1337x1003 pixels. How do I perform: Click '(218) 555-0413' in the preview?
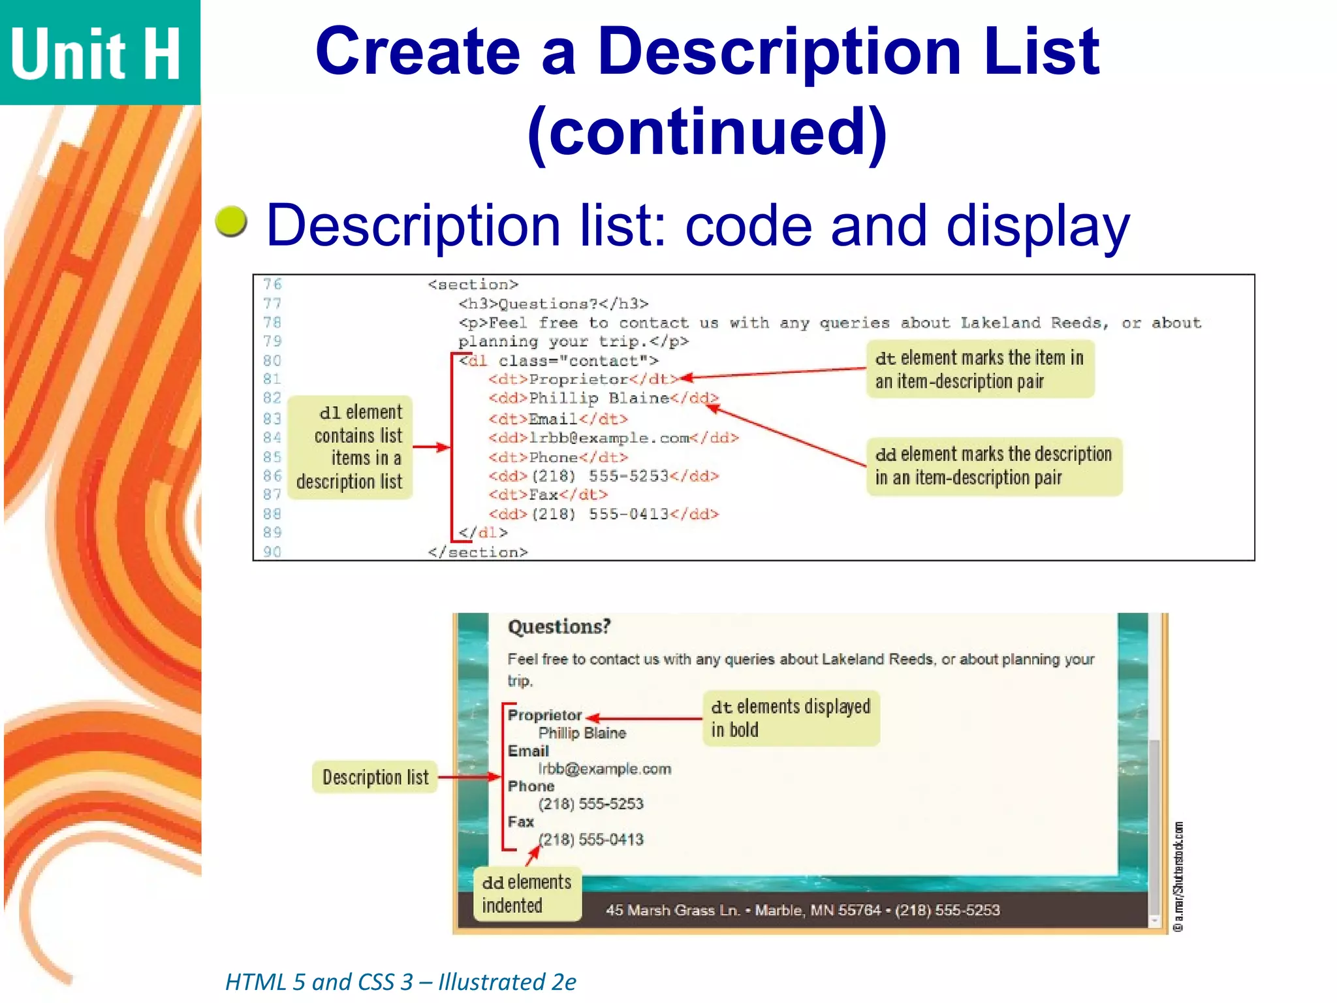(x=591, y=840)
